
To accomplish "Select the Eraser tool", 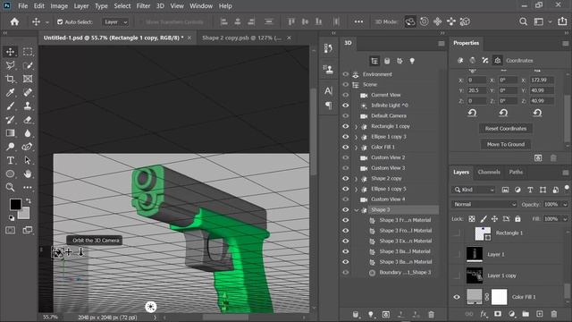I will (x=28, y=120).
